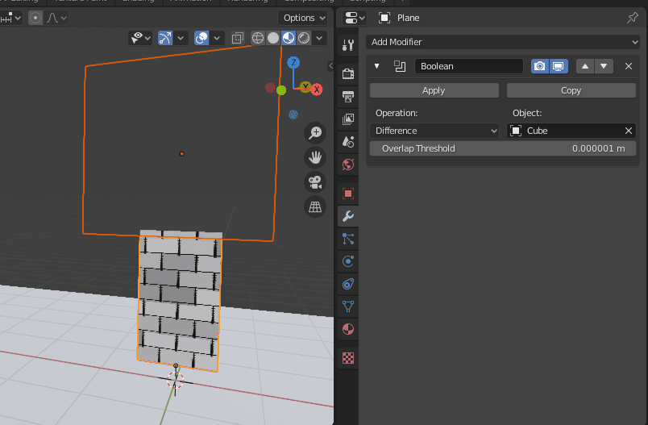The width and height of the screenshot is (648, 425).
Task: Click the Z axis on the navigation gizmo
Action: (293, 62)
